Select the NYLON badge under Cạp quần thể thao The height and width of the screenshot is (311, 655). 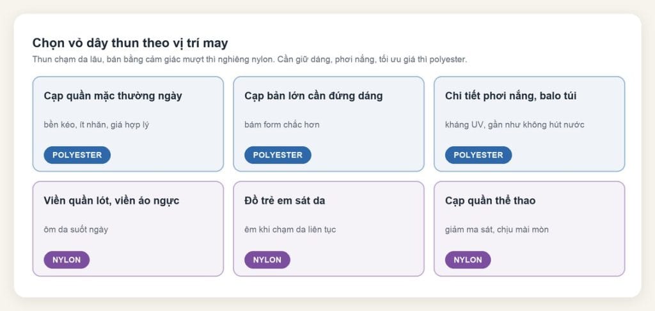[x=468, y=260]
